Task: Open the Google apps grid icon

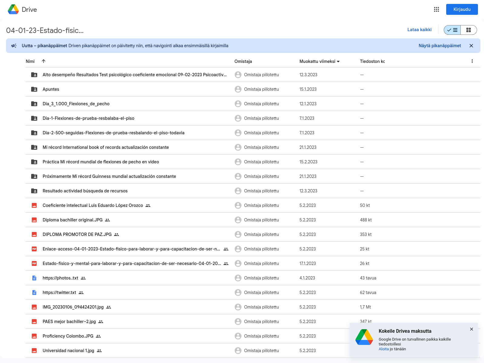Action: click(436, 9)
